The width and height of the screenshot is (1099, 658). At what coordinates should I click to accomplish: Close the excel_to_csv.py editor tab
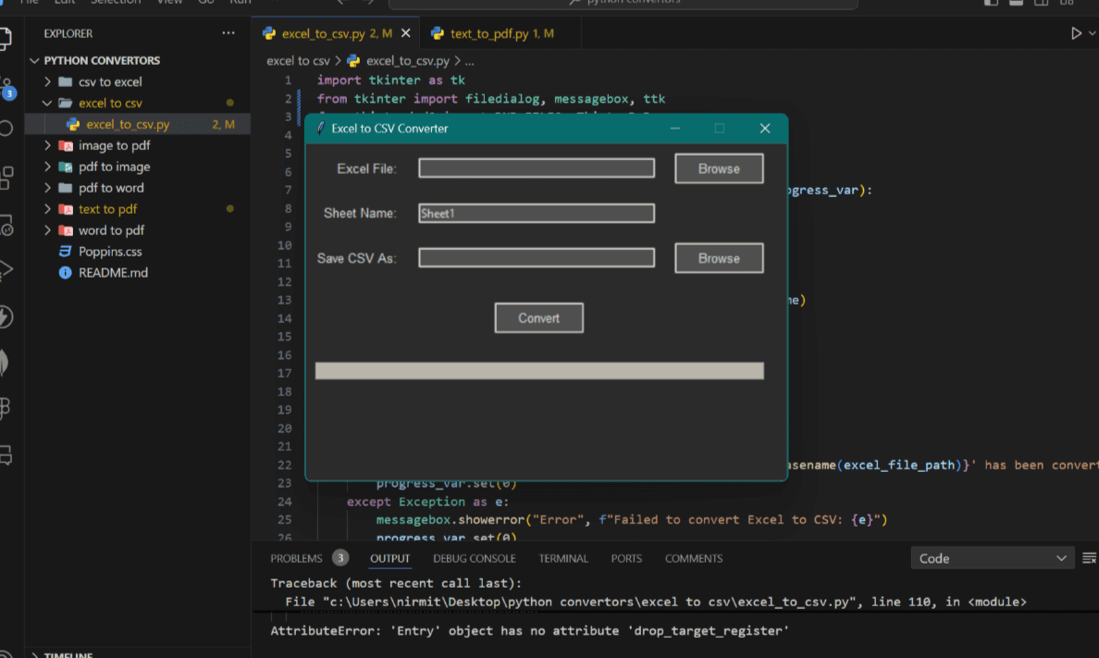405,33
